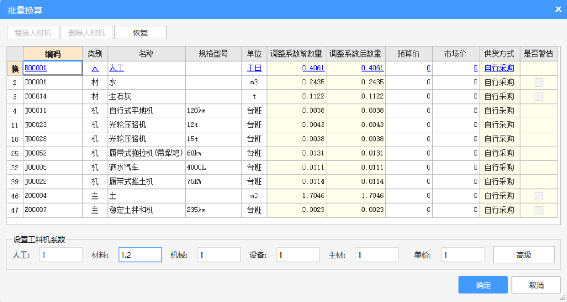Toggle 是否暂估 checkbox for 生石灰 row
The height and width of the screenshot is (302, 567).
[x=538, y=97]
